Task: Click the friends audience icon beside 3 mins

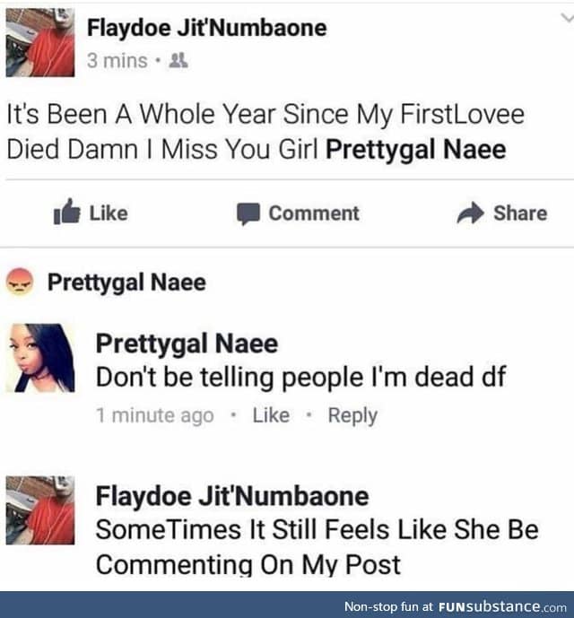Action: pos(178,61)
